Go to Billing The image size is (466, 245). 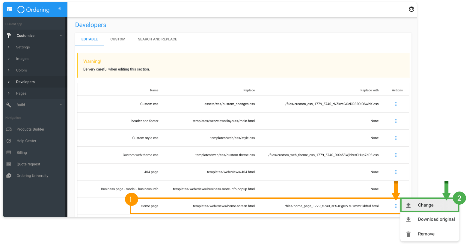click(x=22, y=153)
